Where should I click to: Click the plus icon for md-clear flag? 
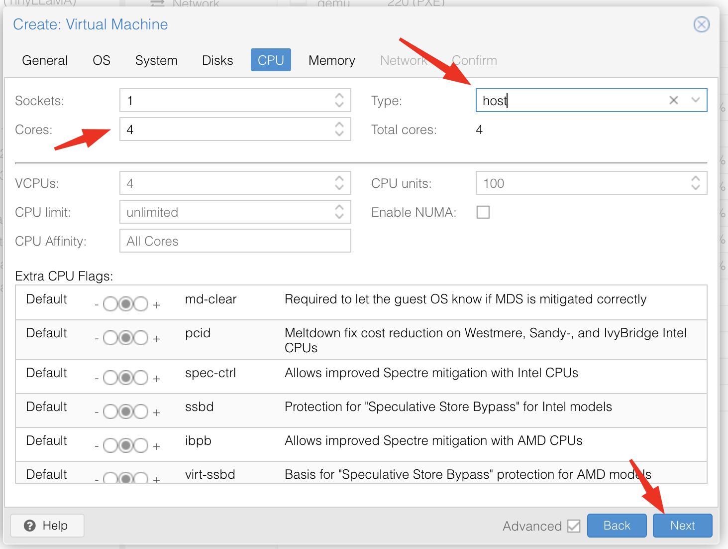(156, 305)
